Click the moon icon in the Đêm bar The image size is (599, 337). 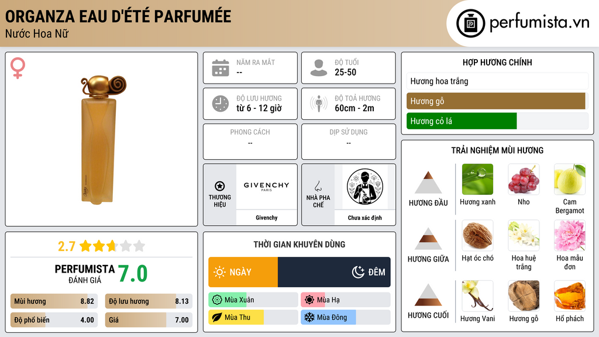(358, 272)
